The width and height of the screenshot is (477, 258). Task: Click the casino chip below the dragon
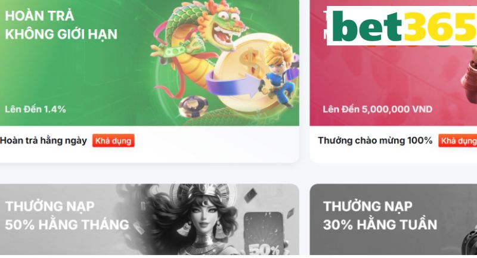point(193,107)
